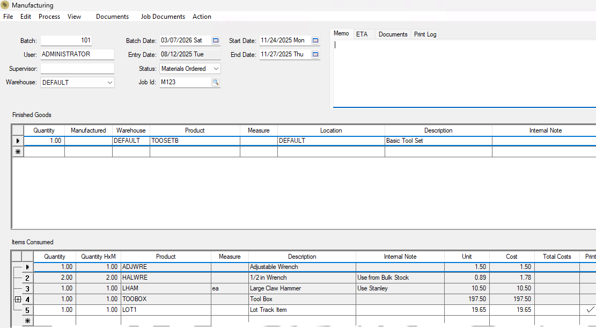Select the Finished Goods new-row asterisk marker
The height and width of the screenshot is (328, 596).
pyautogui.click(x=18, y=152)
